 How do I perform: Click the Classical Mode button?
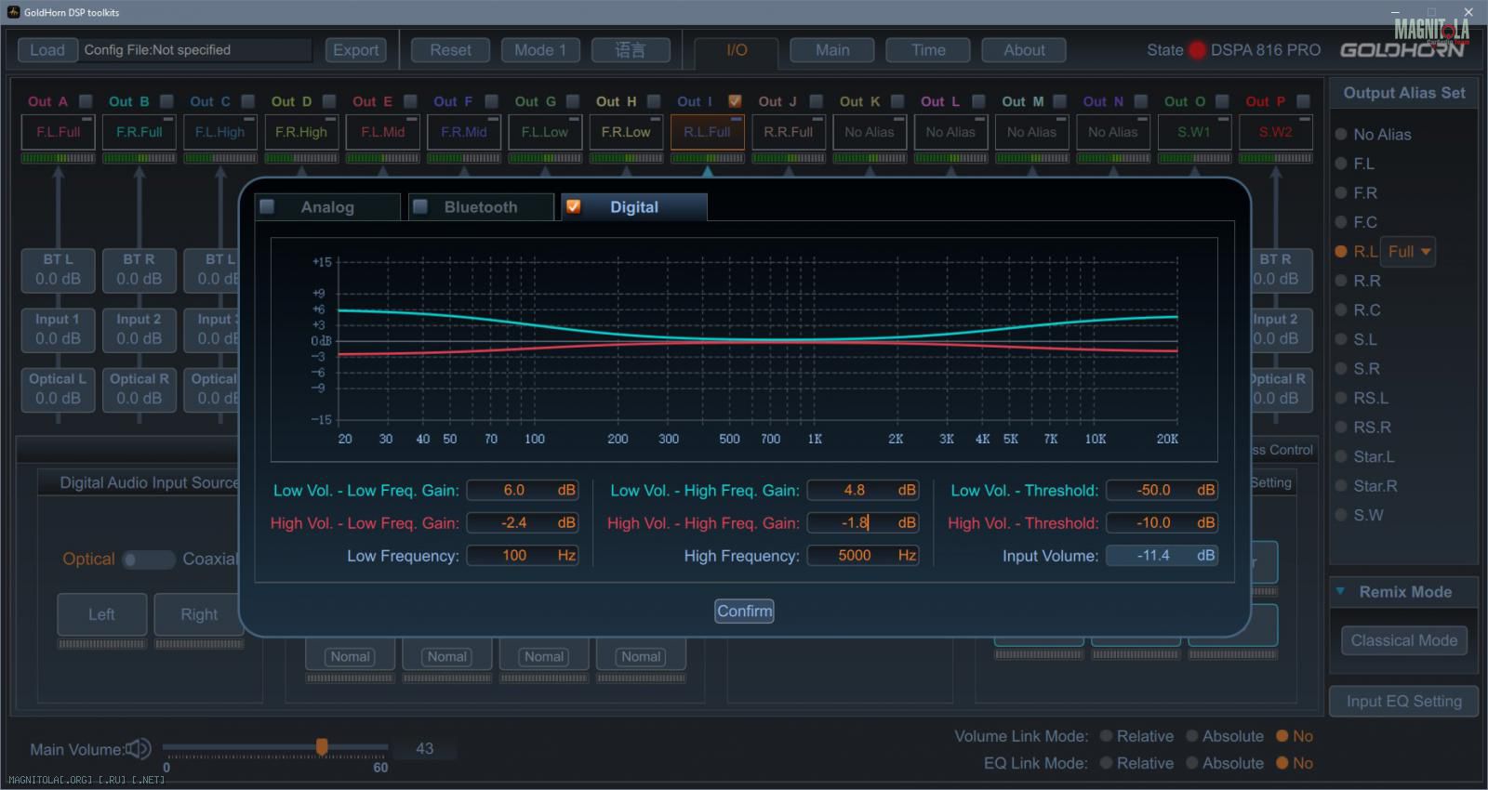(x=1404, y=640)
